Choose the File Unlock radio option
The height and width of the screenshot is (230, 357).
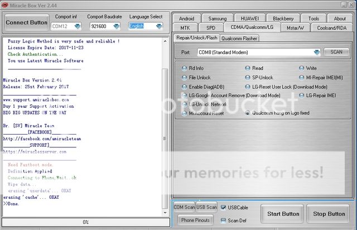click(x=185, y=78)
